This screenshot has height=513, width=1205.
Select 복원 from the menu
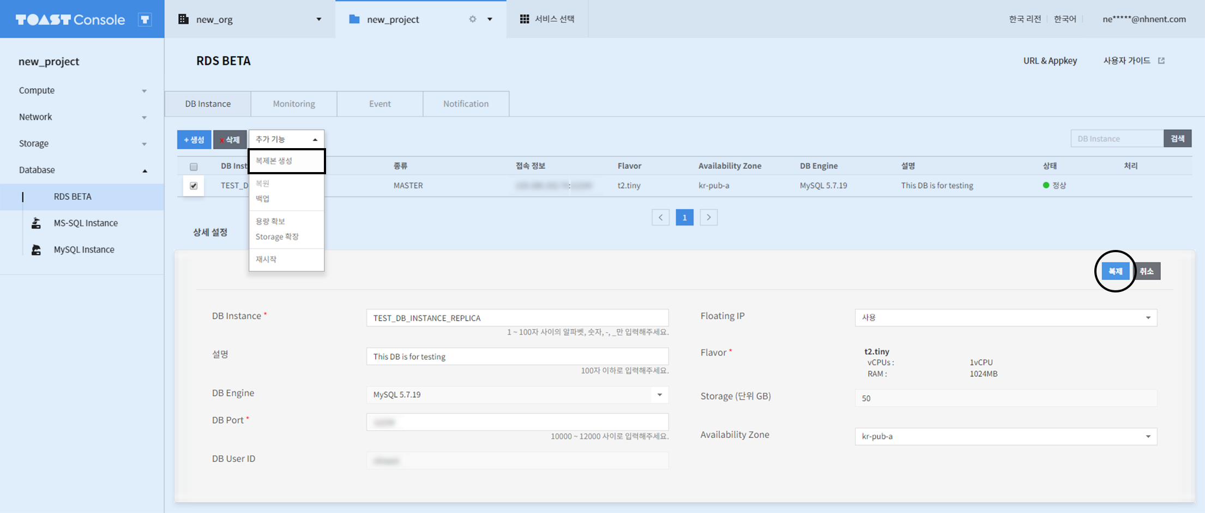coord(263,184)
